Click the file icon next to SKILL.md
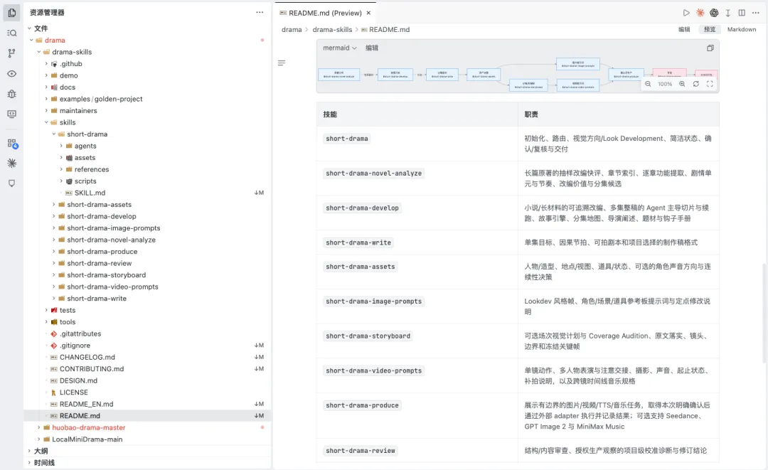This screenshot has height=470, width=768. [68, 193]
